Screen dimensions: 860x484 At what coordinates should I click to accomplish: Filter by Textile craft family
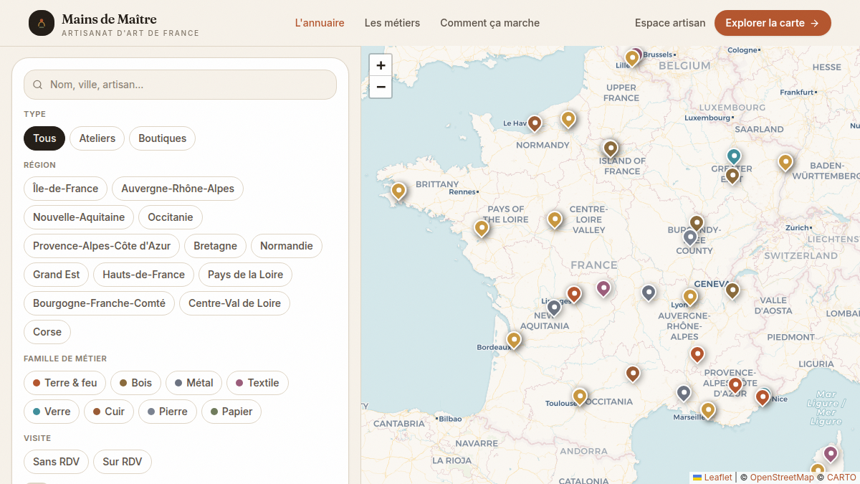pos(258,383)
